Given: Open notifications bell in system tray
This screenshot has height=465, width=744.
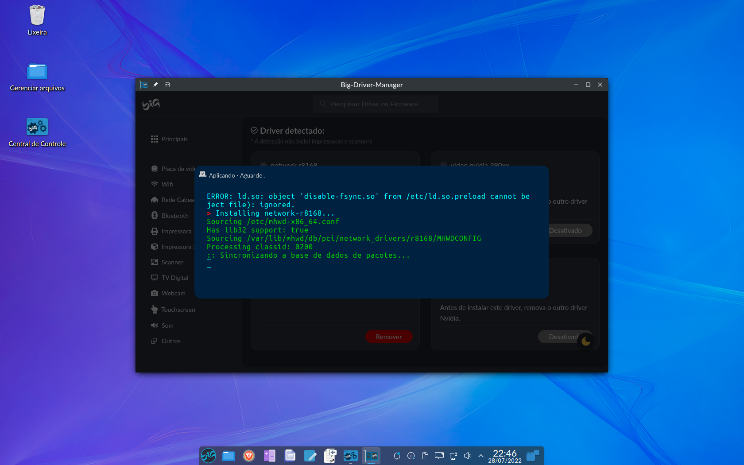Looking at the screenshot, I should click(397, 456).
